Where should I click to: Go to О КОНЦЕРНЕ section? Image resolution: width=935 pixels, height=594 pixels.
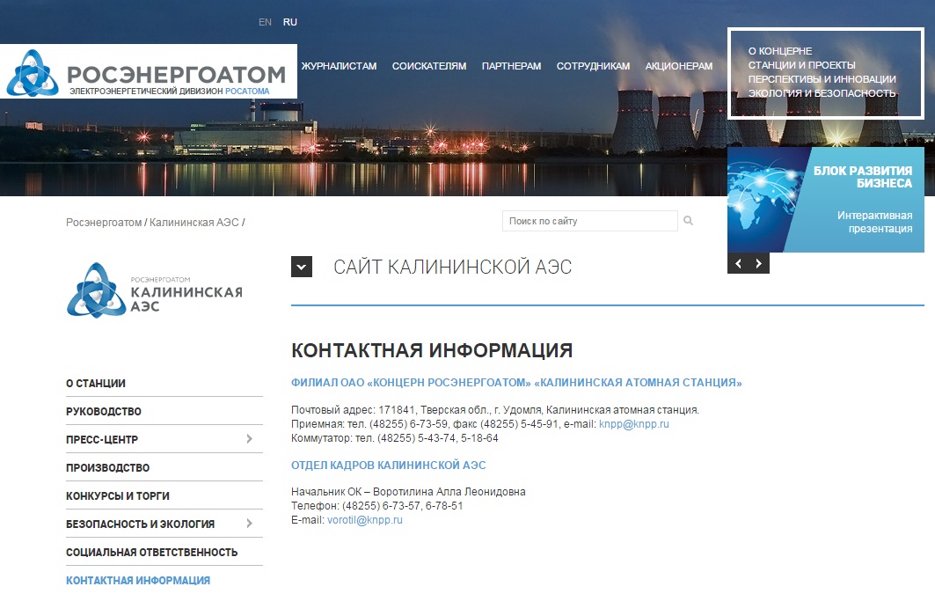(780, 51)
